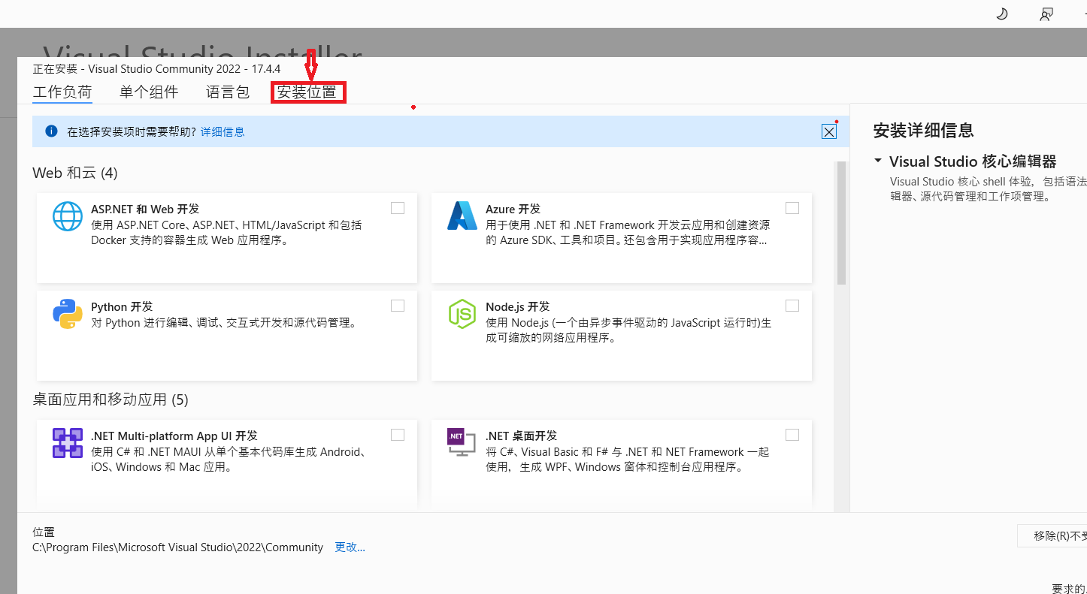The image size is (1087, 594).
Task: Click the Azure 开发 title text
Action: click(513, 209)
